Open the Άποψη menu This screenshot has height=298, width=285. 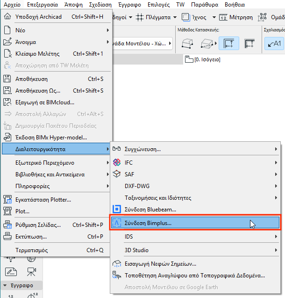click(x=73, y=5)
